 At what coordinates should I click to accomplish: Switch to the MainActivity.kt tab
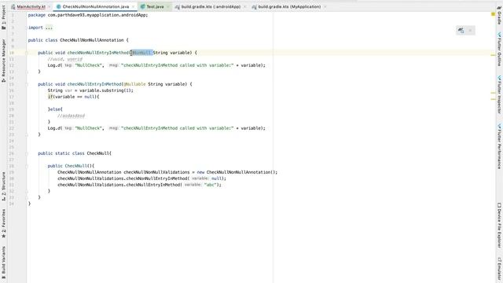point(31,6)
